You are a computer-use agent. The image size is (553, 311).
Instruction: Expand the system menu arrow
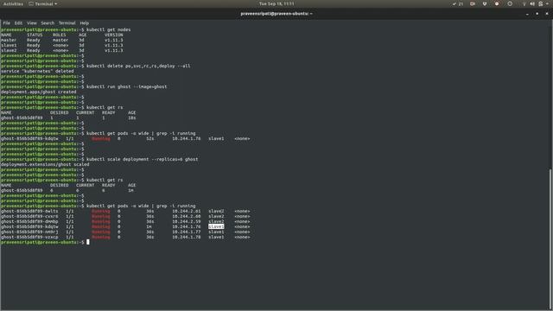[548, 3]
